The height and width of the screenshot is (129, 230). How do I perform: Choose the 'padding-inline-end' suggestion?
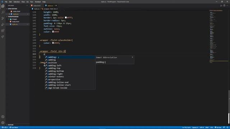click(70, 82)
